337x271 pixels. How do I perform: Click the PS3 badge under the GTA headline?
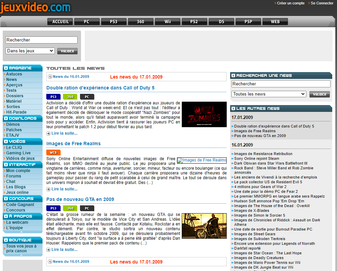coord(53,208)
